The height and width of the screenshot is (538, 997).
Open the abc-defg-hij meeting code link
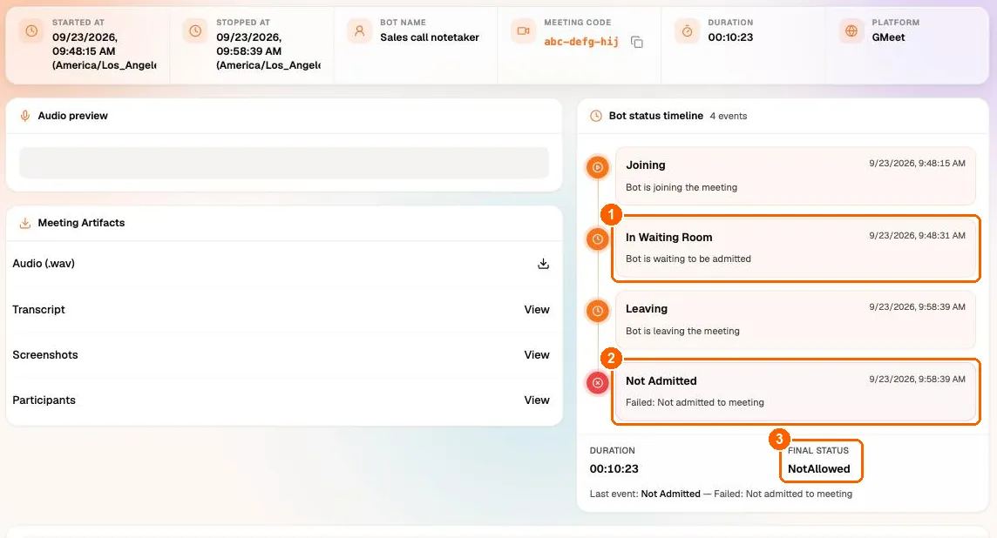[x=581, y=42]
